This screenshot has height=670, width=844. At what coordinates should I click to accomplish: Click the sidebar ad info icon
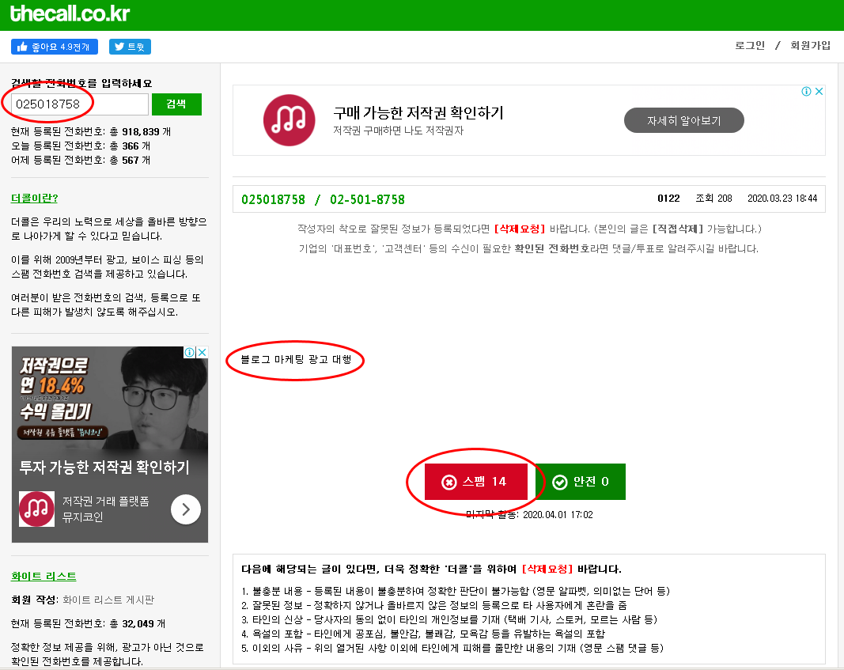[190, 353]
